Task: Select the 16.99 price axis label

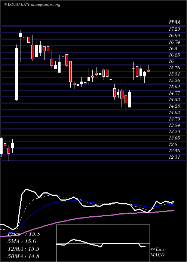Action: coord(174,36)
